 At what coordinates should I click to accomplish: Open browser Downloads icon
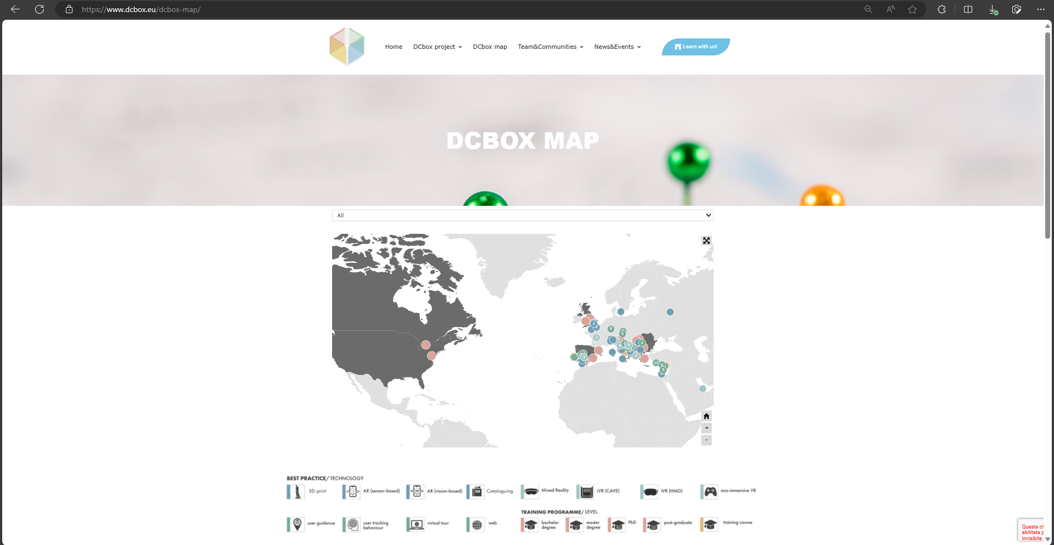993,9
